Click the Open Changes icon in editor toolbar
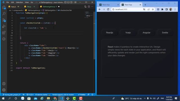 tap(85, 7)
